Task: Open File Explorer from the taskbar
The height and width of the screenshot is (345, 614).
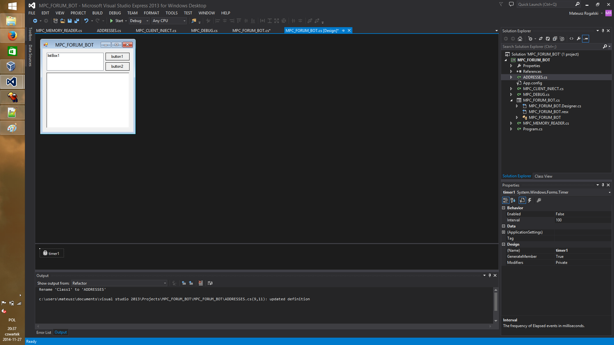Action: pyautogui.click(x=12, y=21)
